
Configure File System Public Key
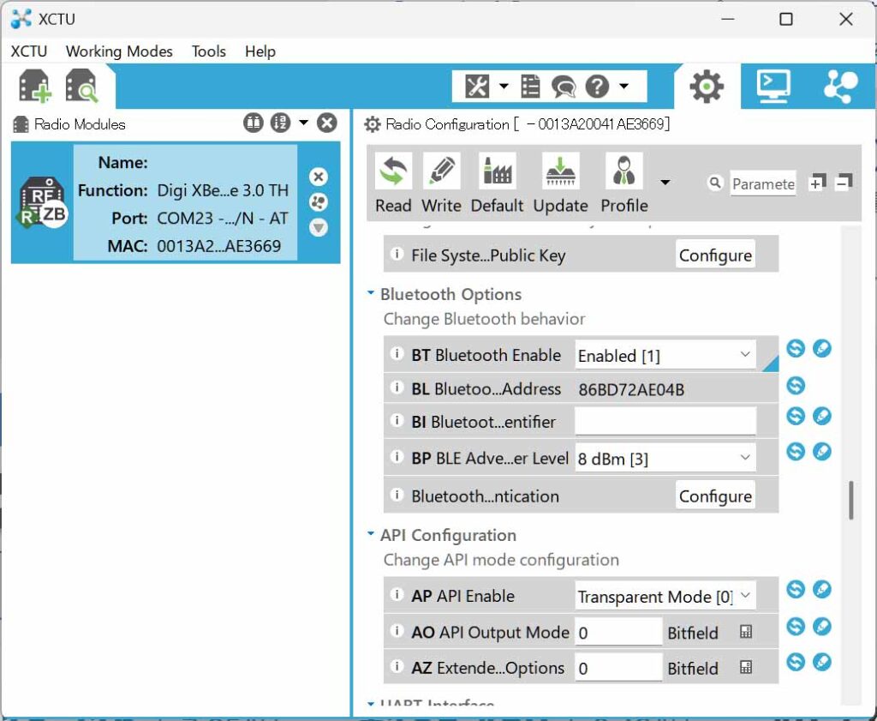715,255
